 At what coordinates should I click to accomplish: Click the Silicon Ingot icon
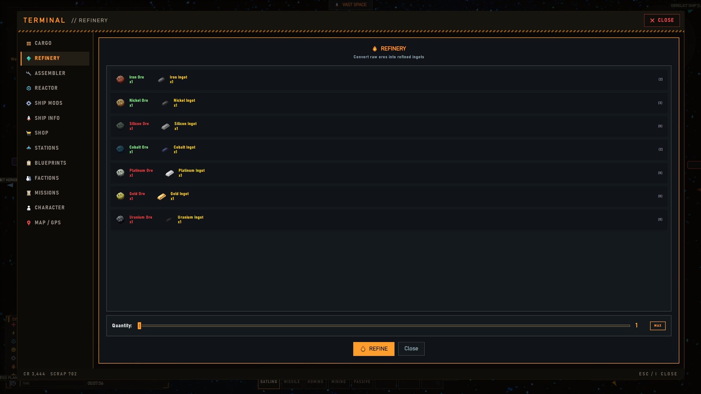tap(165, 127)
